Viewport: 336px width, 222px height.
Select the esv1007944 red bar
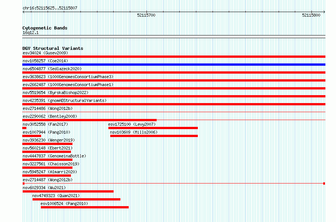pyautogui.click(x=32, y=136)
